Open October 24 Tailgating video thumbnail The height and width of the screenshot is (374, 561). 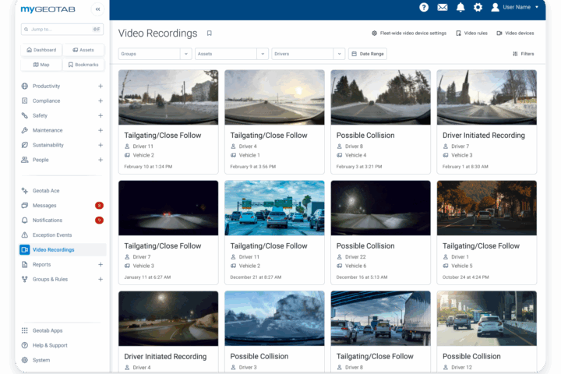486,208
